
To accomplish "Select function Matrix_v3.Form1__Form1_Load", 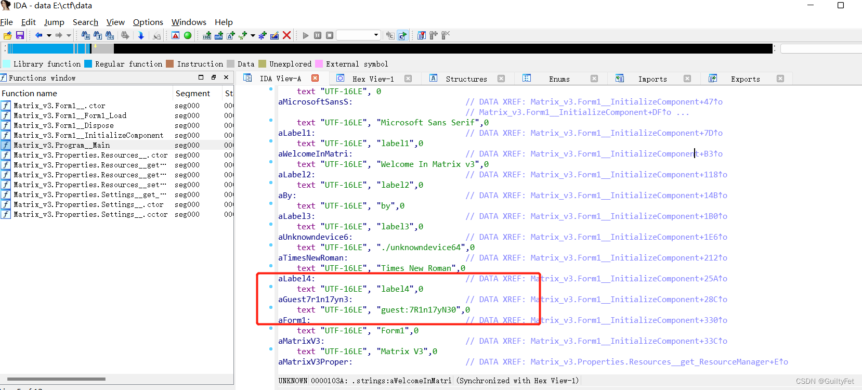I will point(70,115).
